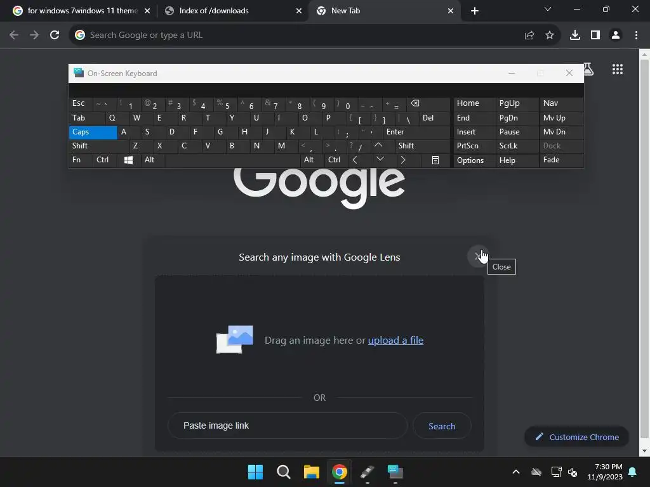
Task: Open Windows Start menu in taskbar
Action: (x=255, y=472)
